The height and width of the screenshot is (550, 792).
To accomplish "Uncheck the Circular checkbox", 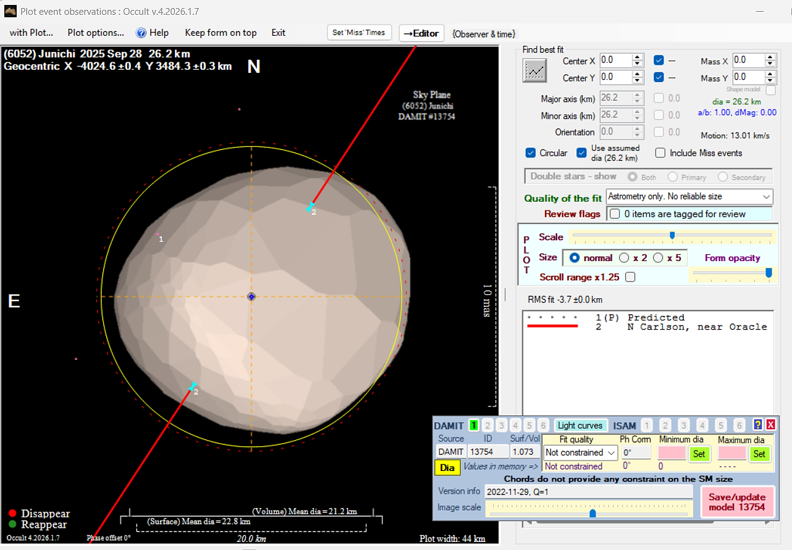I will click(531, 153).
